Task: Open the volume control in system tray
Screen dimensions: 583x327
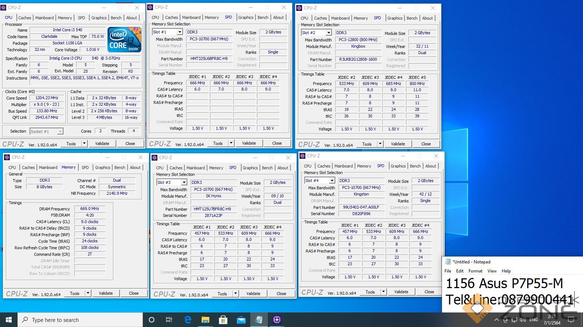Action: tap(523, 320)
